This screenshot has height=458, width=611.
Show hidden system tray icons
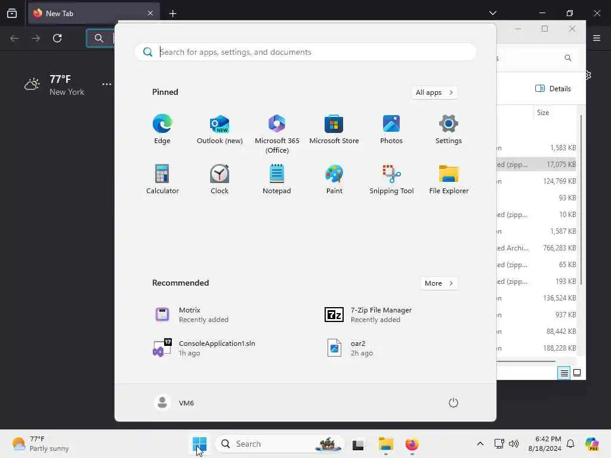coord(480,444)
